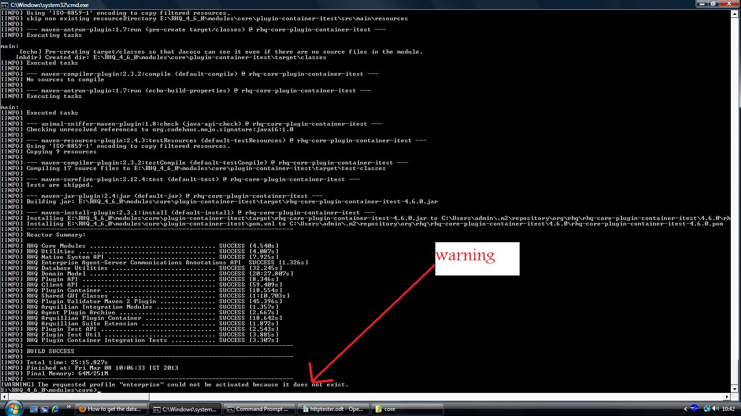Image resolution: width=741 pixels, height=416 pixels.
Task: Click 'Finished at: Fri Mar 08 10:06:33 IST 2013'
Action: click(102, 368)
